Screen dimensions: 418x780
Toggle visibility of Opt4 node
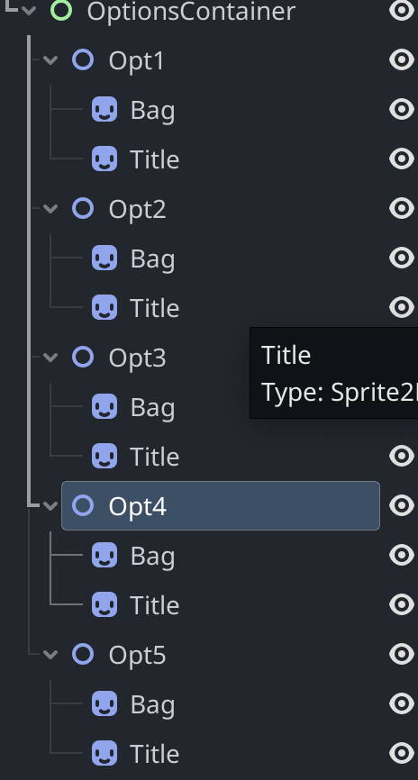402,505
